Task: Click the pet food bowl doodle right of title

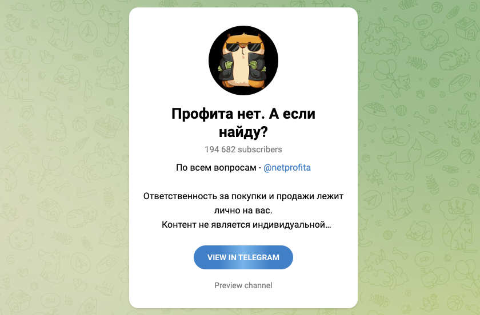Action: pyautogui.click(x=374, y=109)
